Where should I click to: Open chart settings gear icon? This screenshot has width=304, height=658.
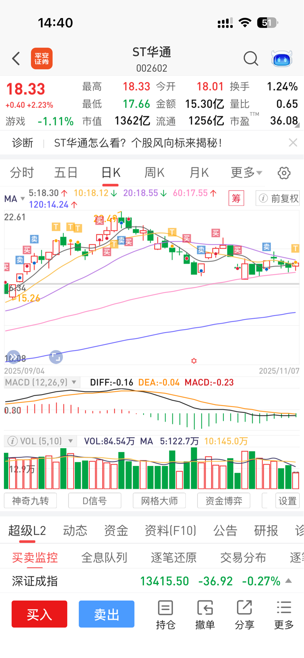click(284, 173)
